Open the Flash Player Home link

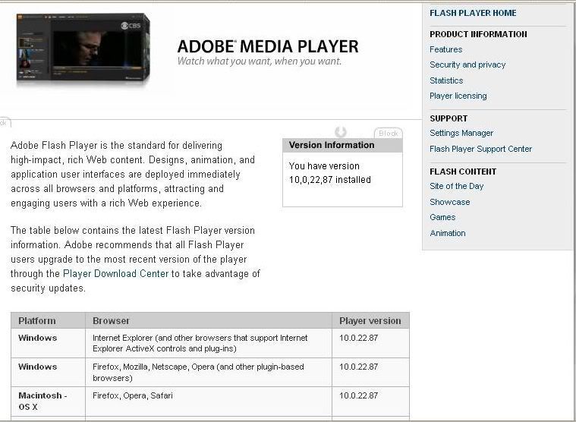click(x=473, y=13)
